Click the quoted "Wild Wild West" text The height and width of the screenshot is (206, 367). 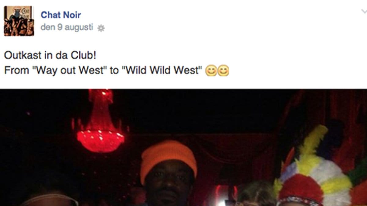pyautogui.click(x=162, y=71)
